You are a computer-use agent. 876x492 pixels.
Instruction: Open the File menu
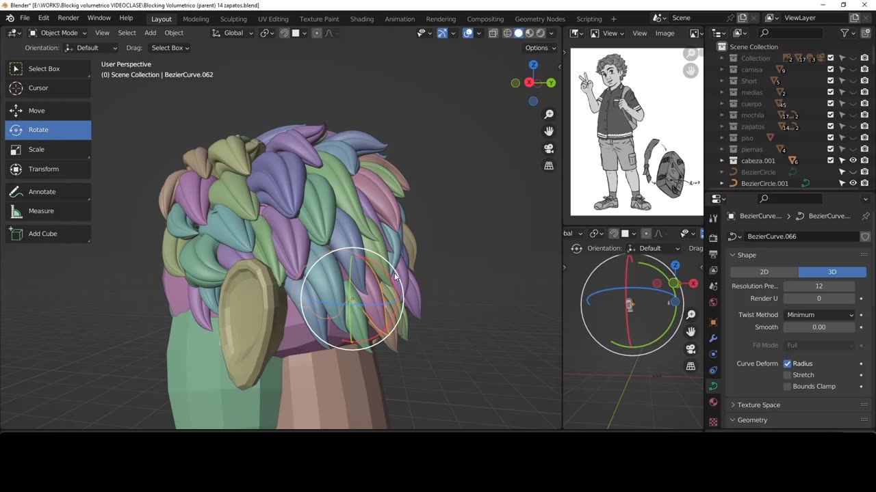coord(25,18)
